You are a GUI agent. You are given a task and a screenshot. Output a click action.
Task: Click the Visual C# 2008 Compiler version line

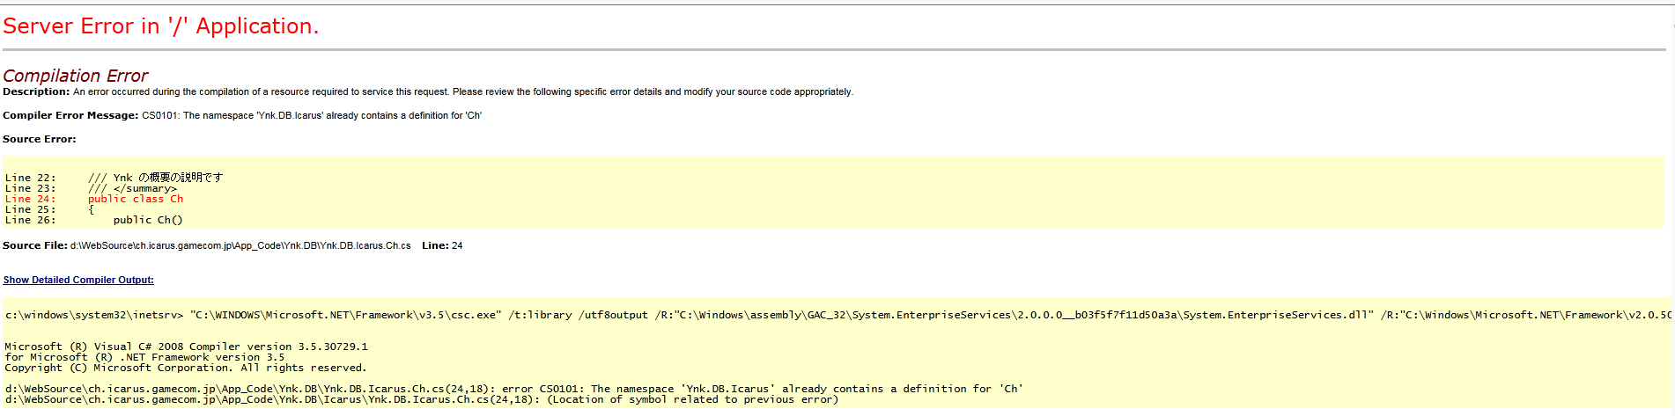(186, 347)
